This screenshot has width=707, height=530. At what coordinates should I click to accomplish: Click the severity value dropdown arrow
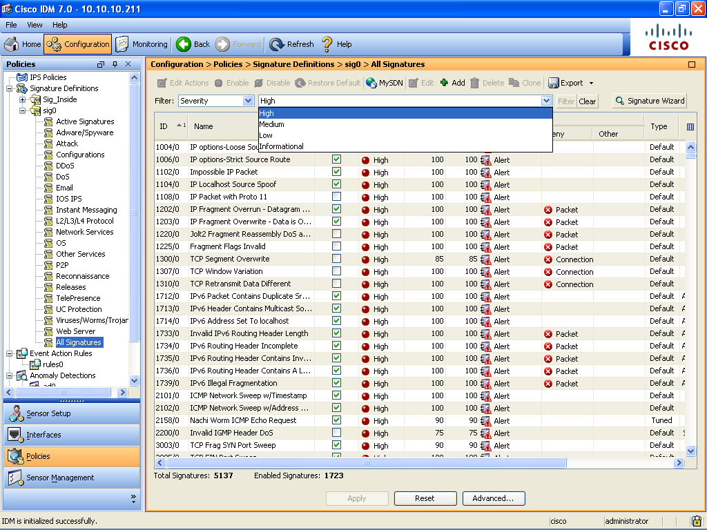pyautogui.click(x=547, y=101)
